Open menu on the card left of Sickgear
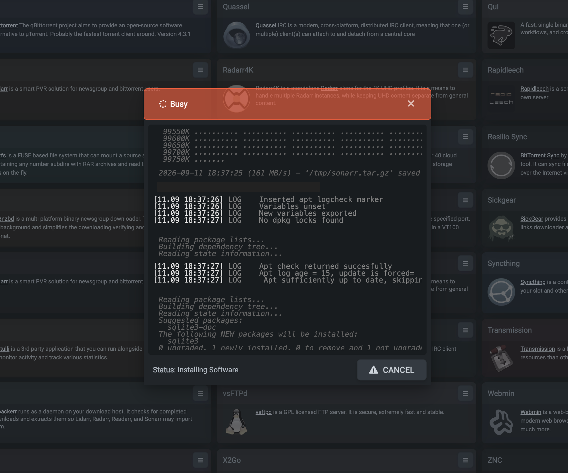Image resolution: width=568 pixels, height=473 pixels. (465, 200)
